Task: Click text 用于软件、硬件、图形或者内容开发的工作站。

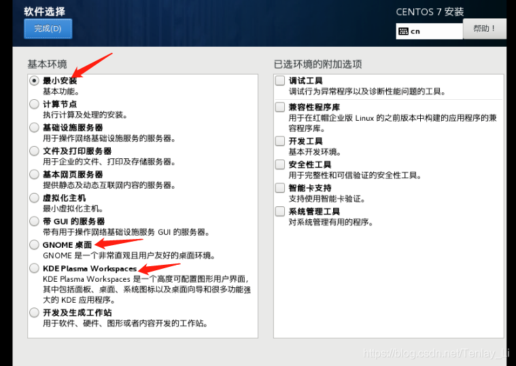Action: coord(125,324)
